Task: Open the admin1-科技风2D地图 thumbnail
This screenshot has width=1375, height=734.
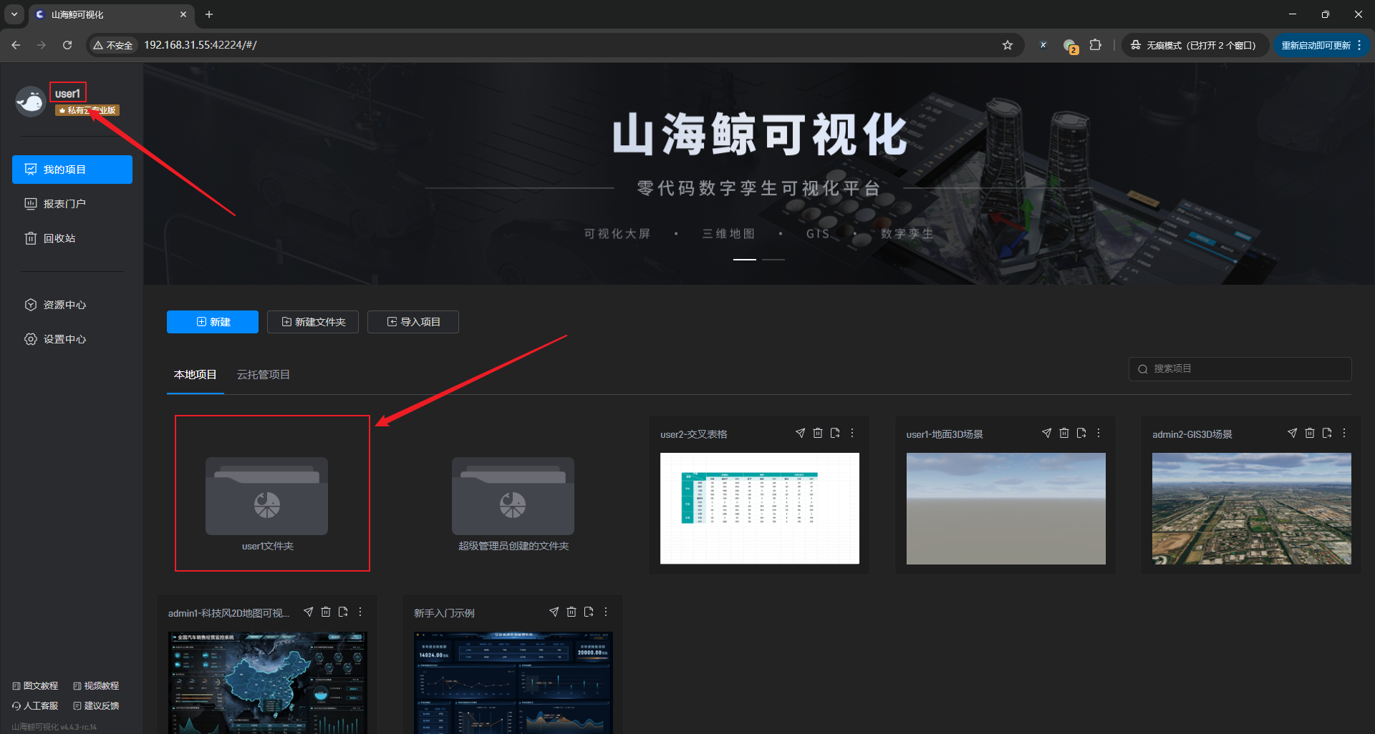Action: click(268, 682)
